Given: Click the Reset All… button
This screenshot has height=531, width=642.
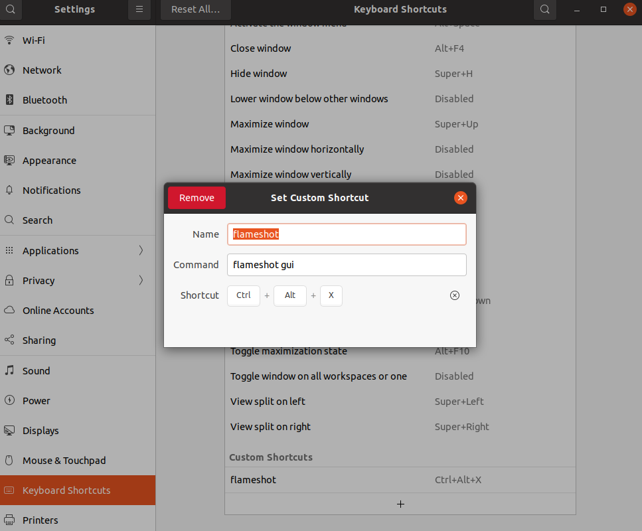Looking at the screenshot, I should 196,9.
